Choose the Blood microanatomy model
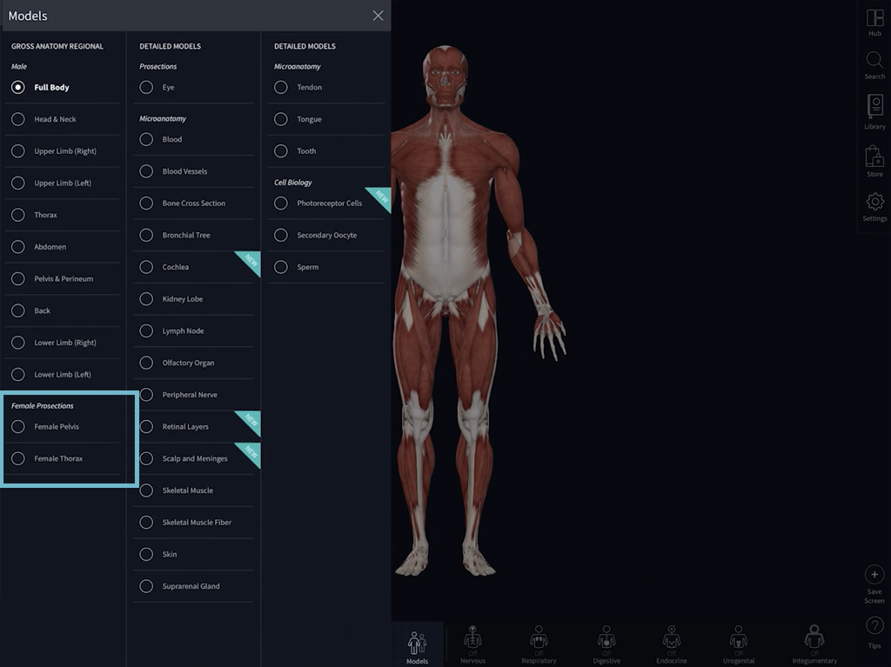891x667 pixels. [x=146, y=139]
